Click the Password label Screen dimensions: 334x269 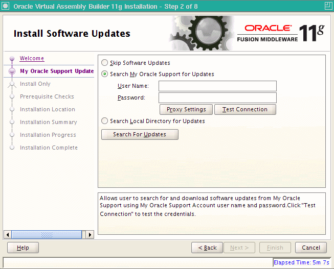point(131,97)
